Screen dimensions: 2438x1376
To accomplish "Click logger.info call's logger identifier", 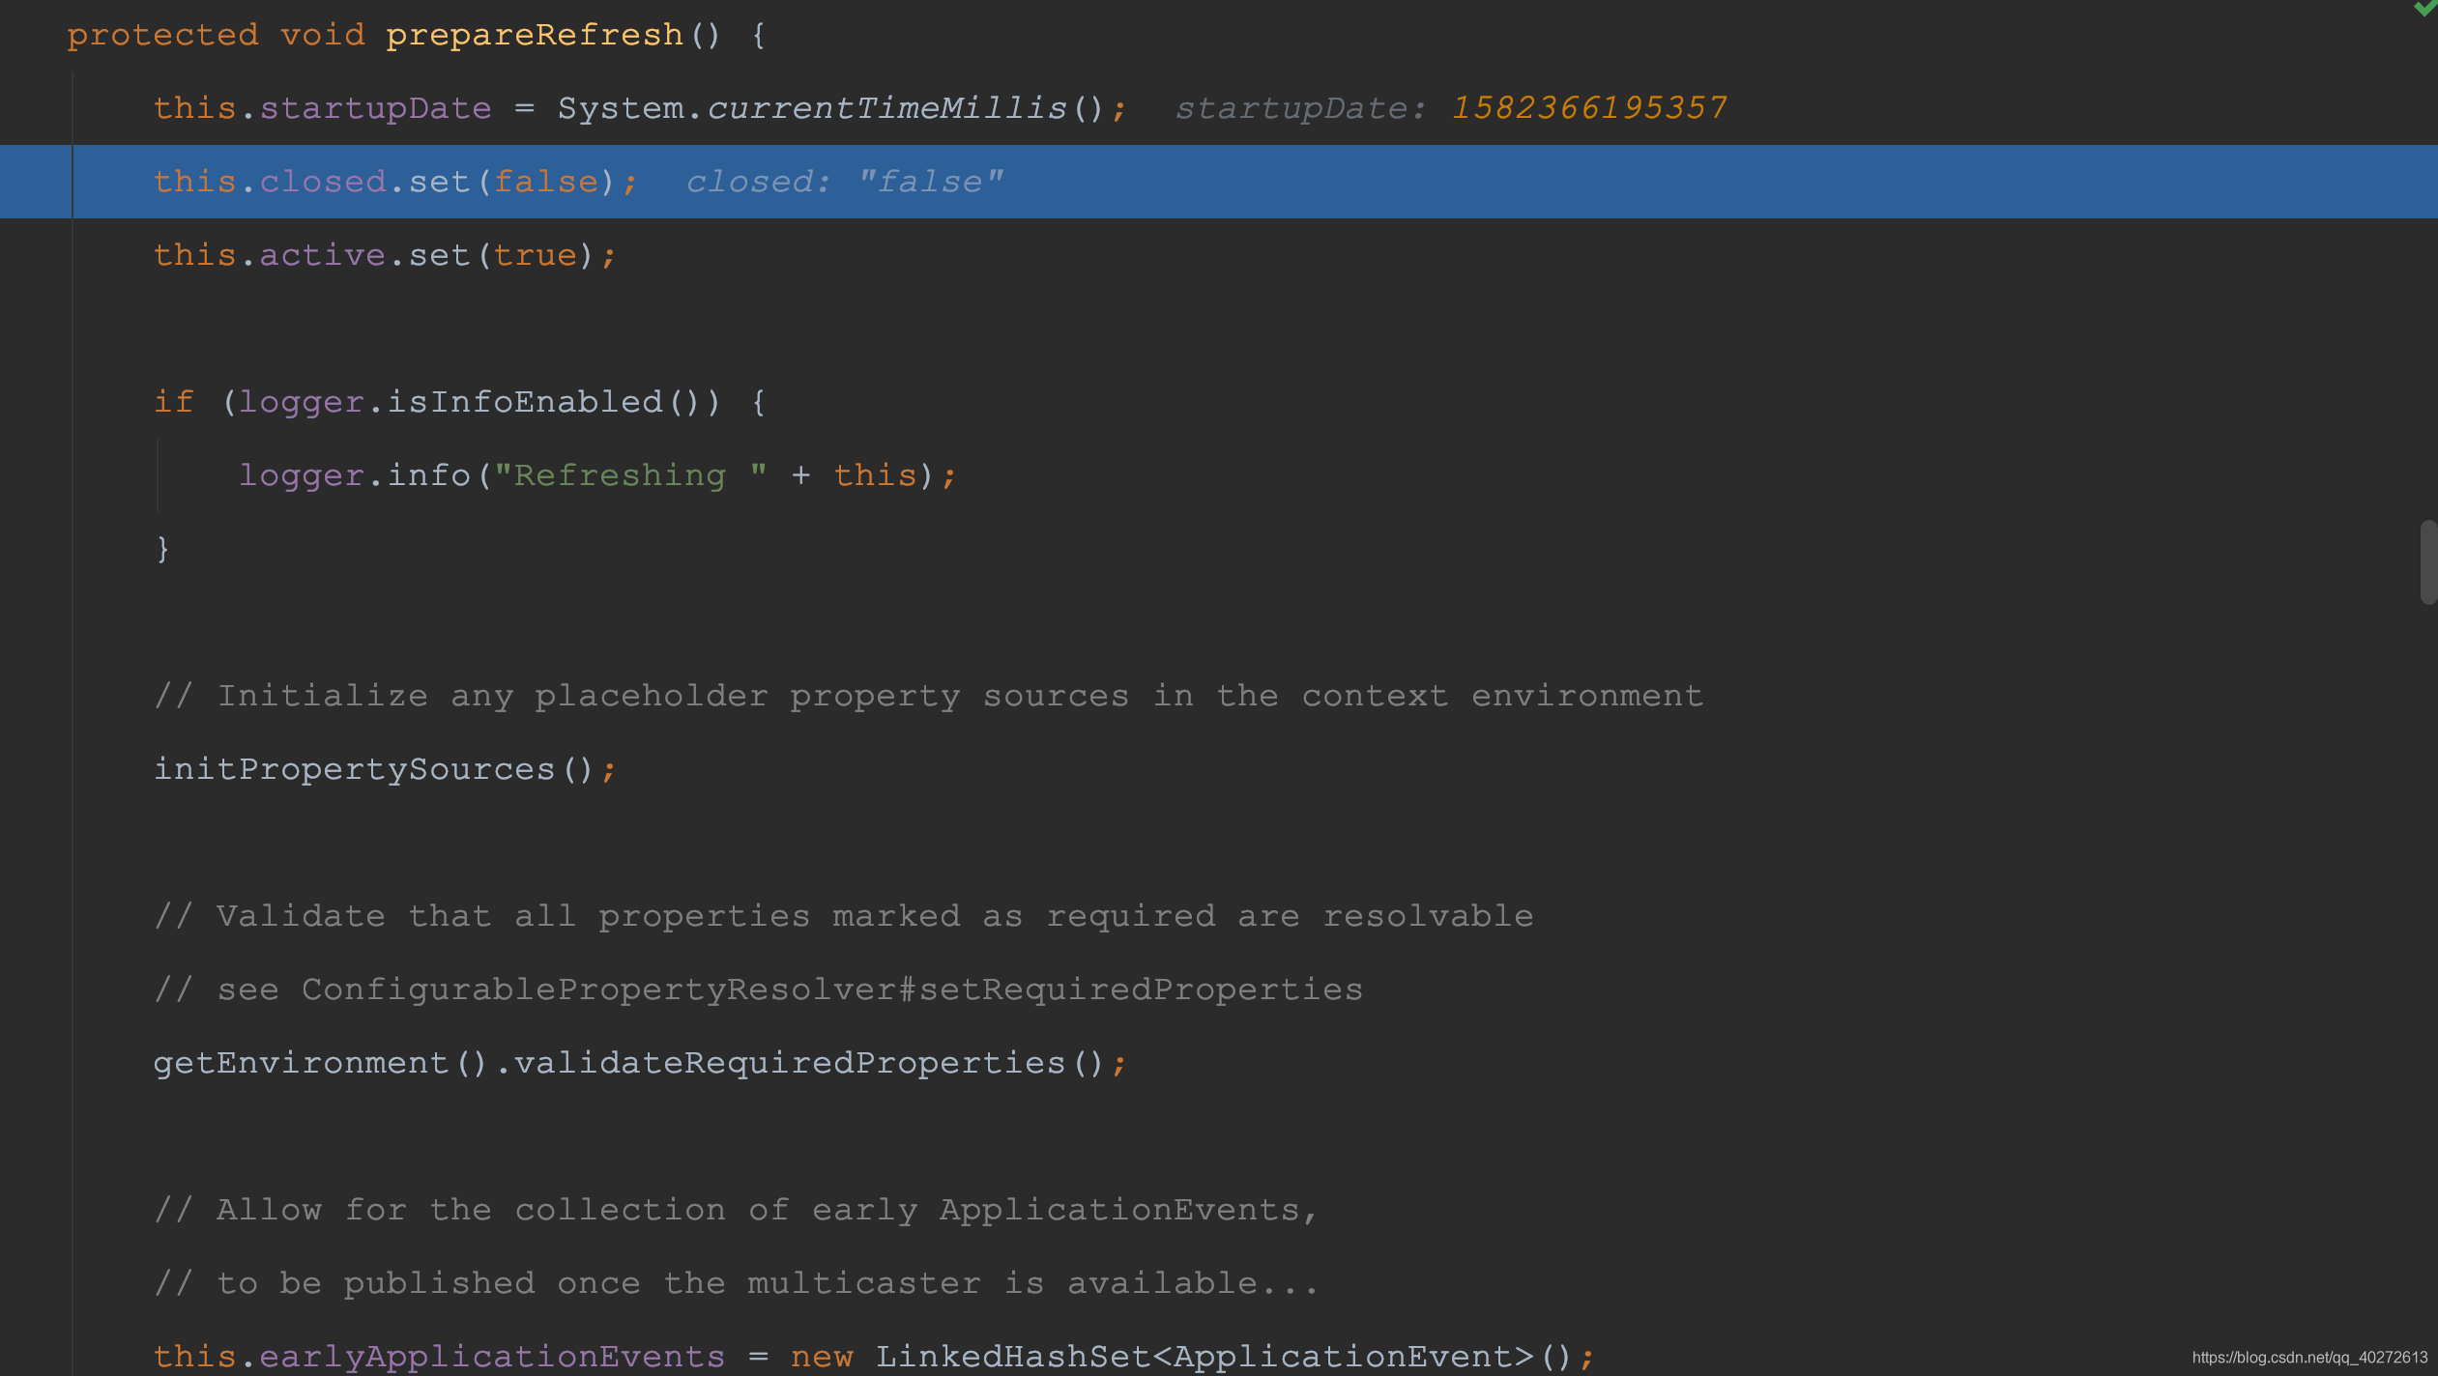I will [302, 475].
